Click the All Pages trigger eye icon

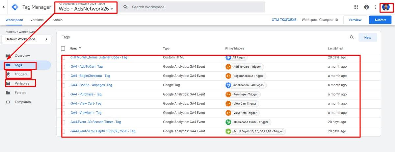pos(228,57)
